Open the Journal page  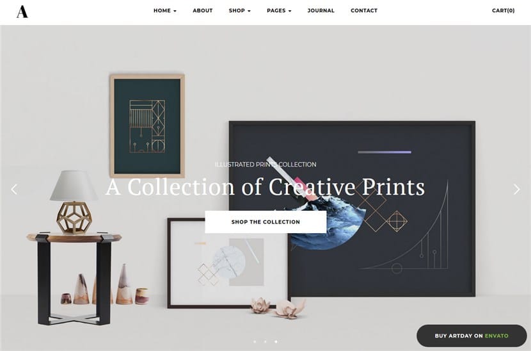coord(321,10)
